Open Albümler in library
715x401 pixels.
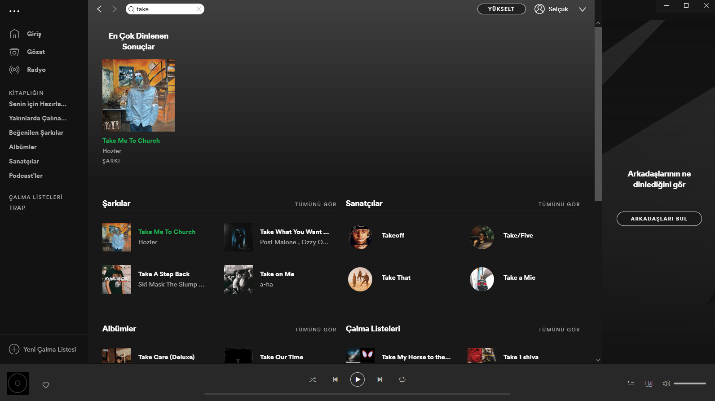pyautogui.click(x=23, y=147)
